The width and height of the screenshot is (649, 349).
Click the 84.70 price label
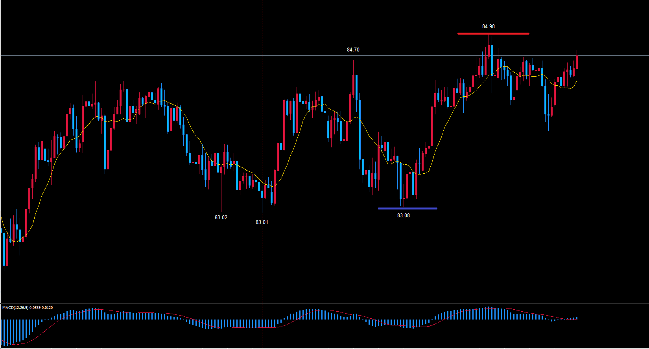tap(353, 50)
